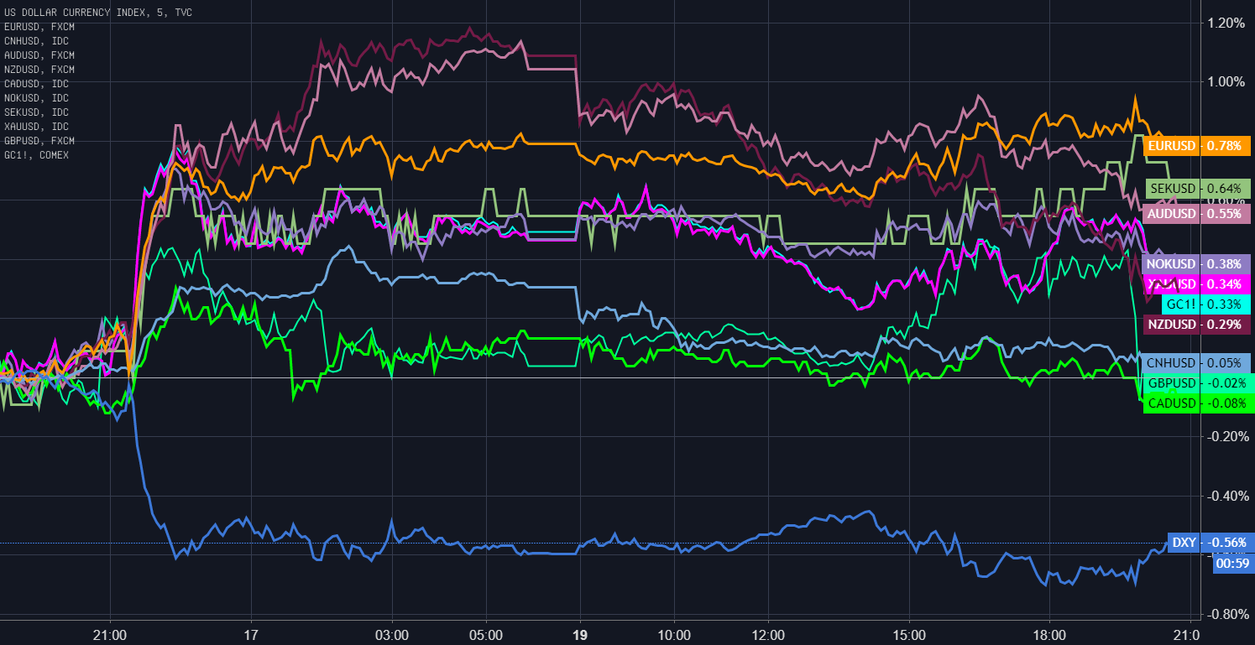Select EURUSD, FXCM in legend list
The height and width of the screenshot is (645, 1255).
[39, 27]
